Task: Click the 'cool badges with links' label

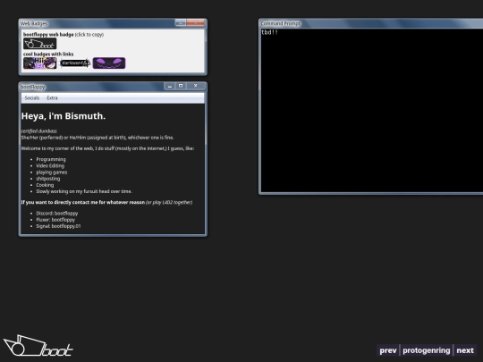Action: 48,55
